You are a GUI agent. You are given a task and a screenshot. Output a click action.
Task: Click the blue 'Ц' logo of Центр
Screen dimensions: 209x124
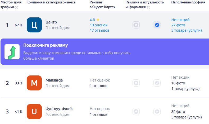[x=34, y=25]
